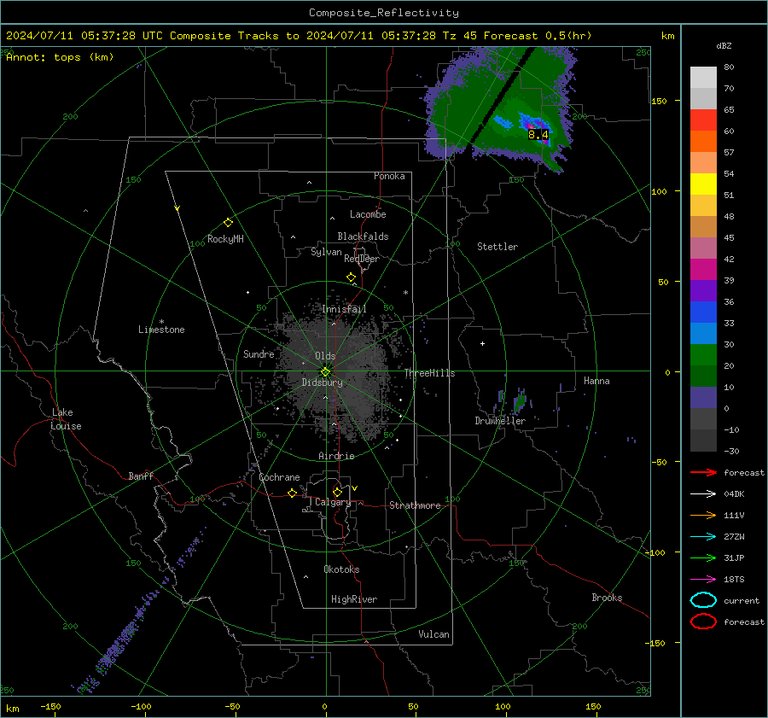Click the magenta 18TS arrow legend icon
This screenshot has width=768, height=718.
[703, 580]
